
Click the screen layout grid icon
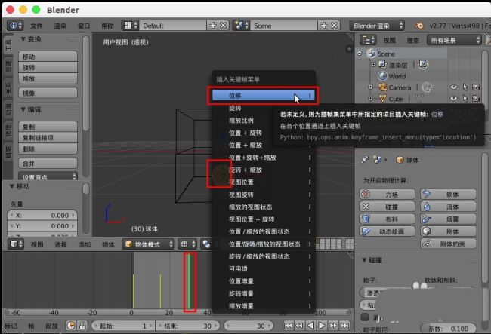128,26
